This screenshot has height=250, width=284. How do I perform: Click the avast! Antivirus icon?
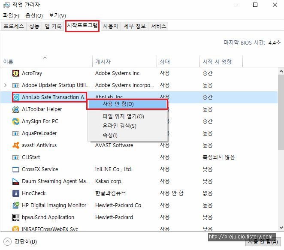coord(16,145)
